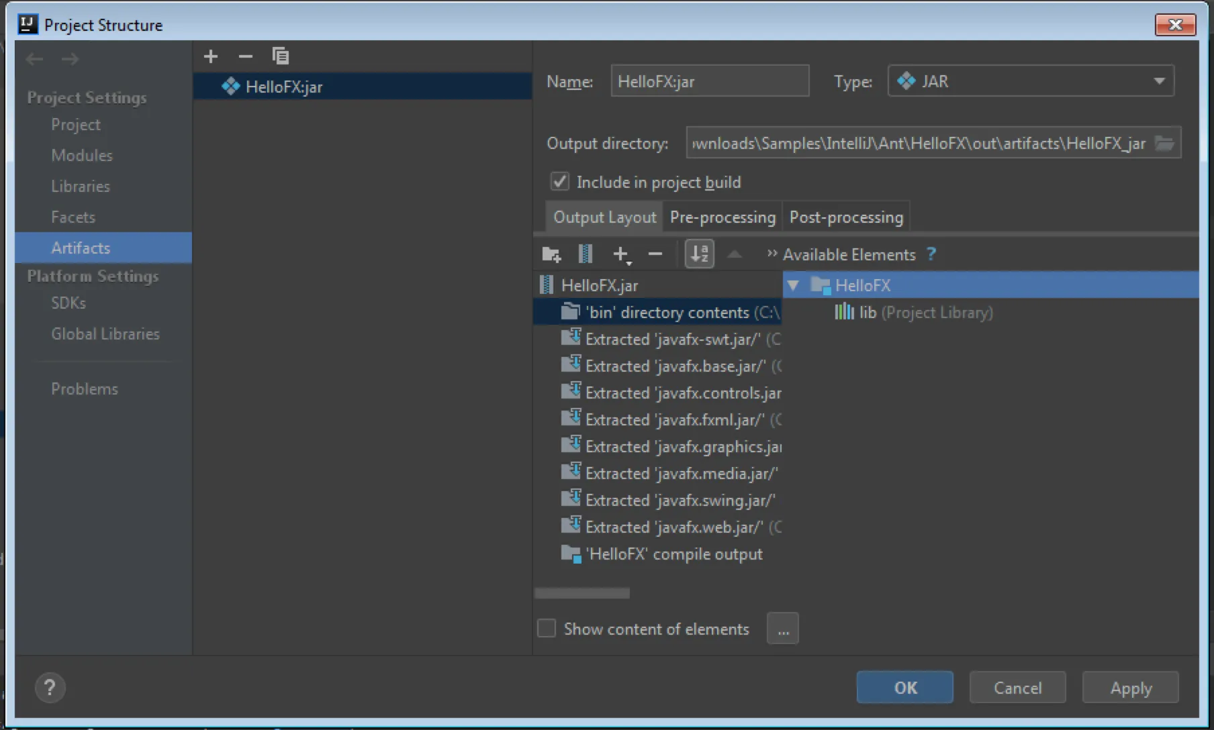Click the horizontal scrollbar under output layout
This screenshot has height=730, width=1214.
coord(582,593)
